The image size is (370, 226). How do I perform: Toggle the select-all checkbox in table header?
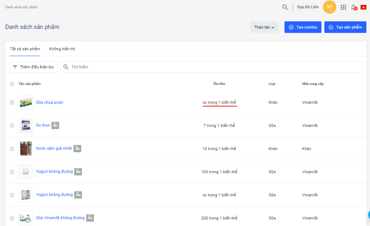(x=12, y=84)
